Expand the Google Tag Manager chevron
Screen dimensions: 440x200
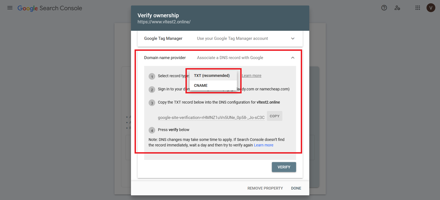293,38
